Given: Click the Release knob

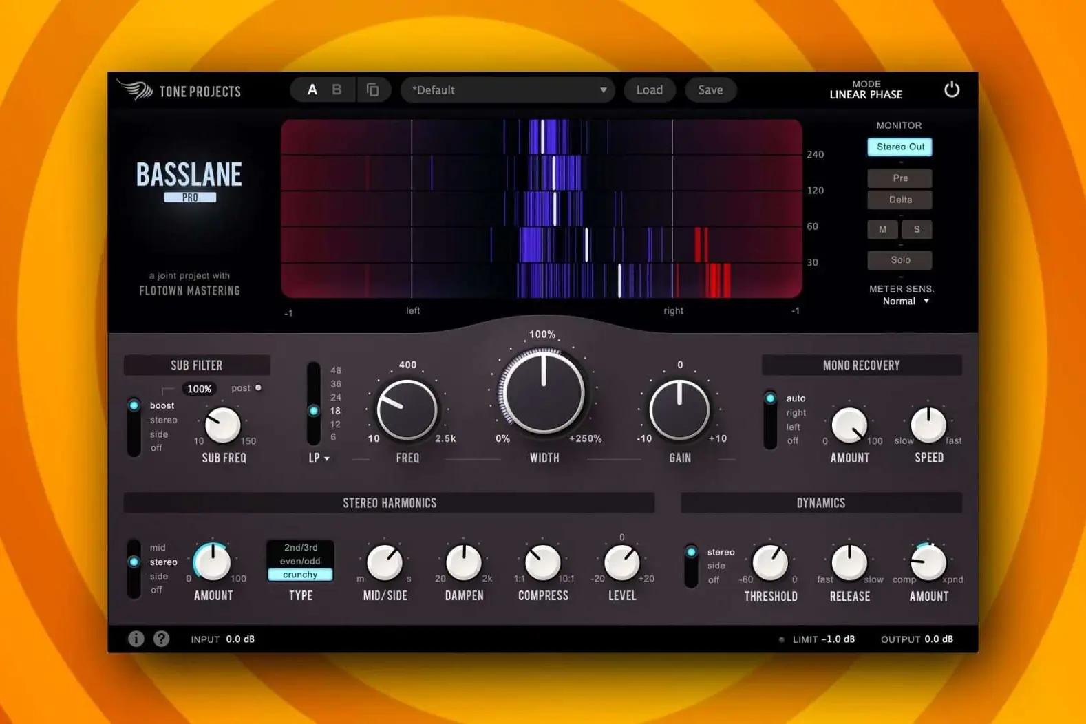Looking at the screenshot, I should pos(849,562).
